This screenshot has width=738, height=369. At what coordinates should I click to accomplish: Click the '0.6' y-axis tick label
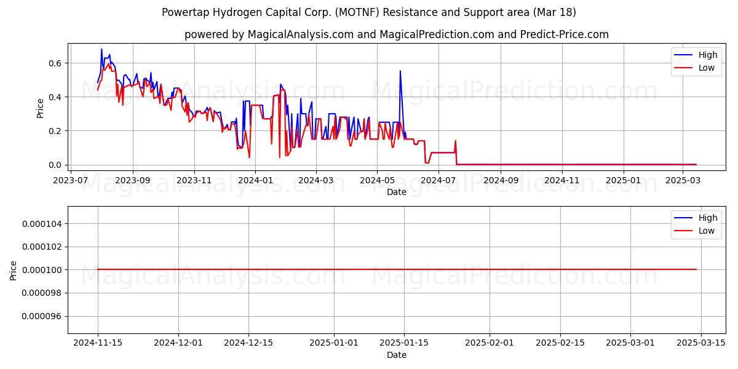click(57, 63)
